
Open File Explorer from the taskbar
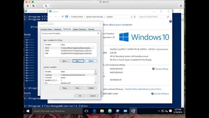[x=102, y=111]
